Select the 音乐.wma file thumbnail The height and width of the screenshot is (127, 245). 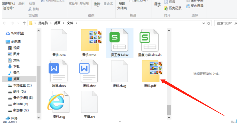(x=91, y=40)
